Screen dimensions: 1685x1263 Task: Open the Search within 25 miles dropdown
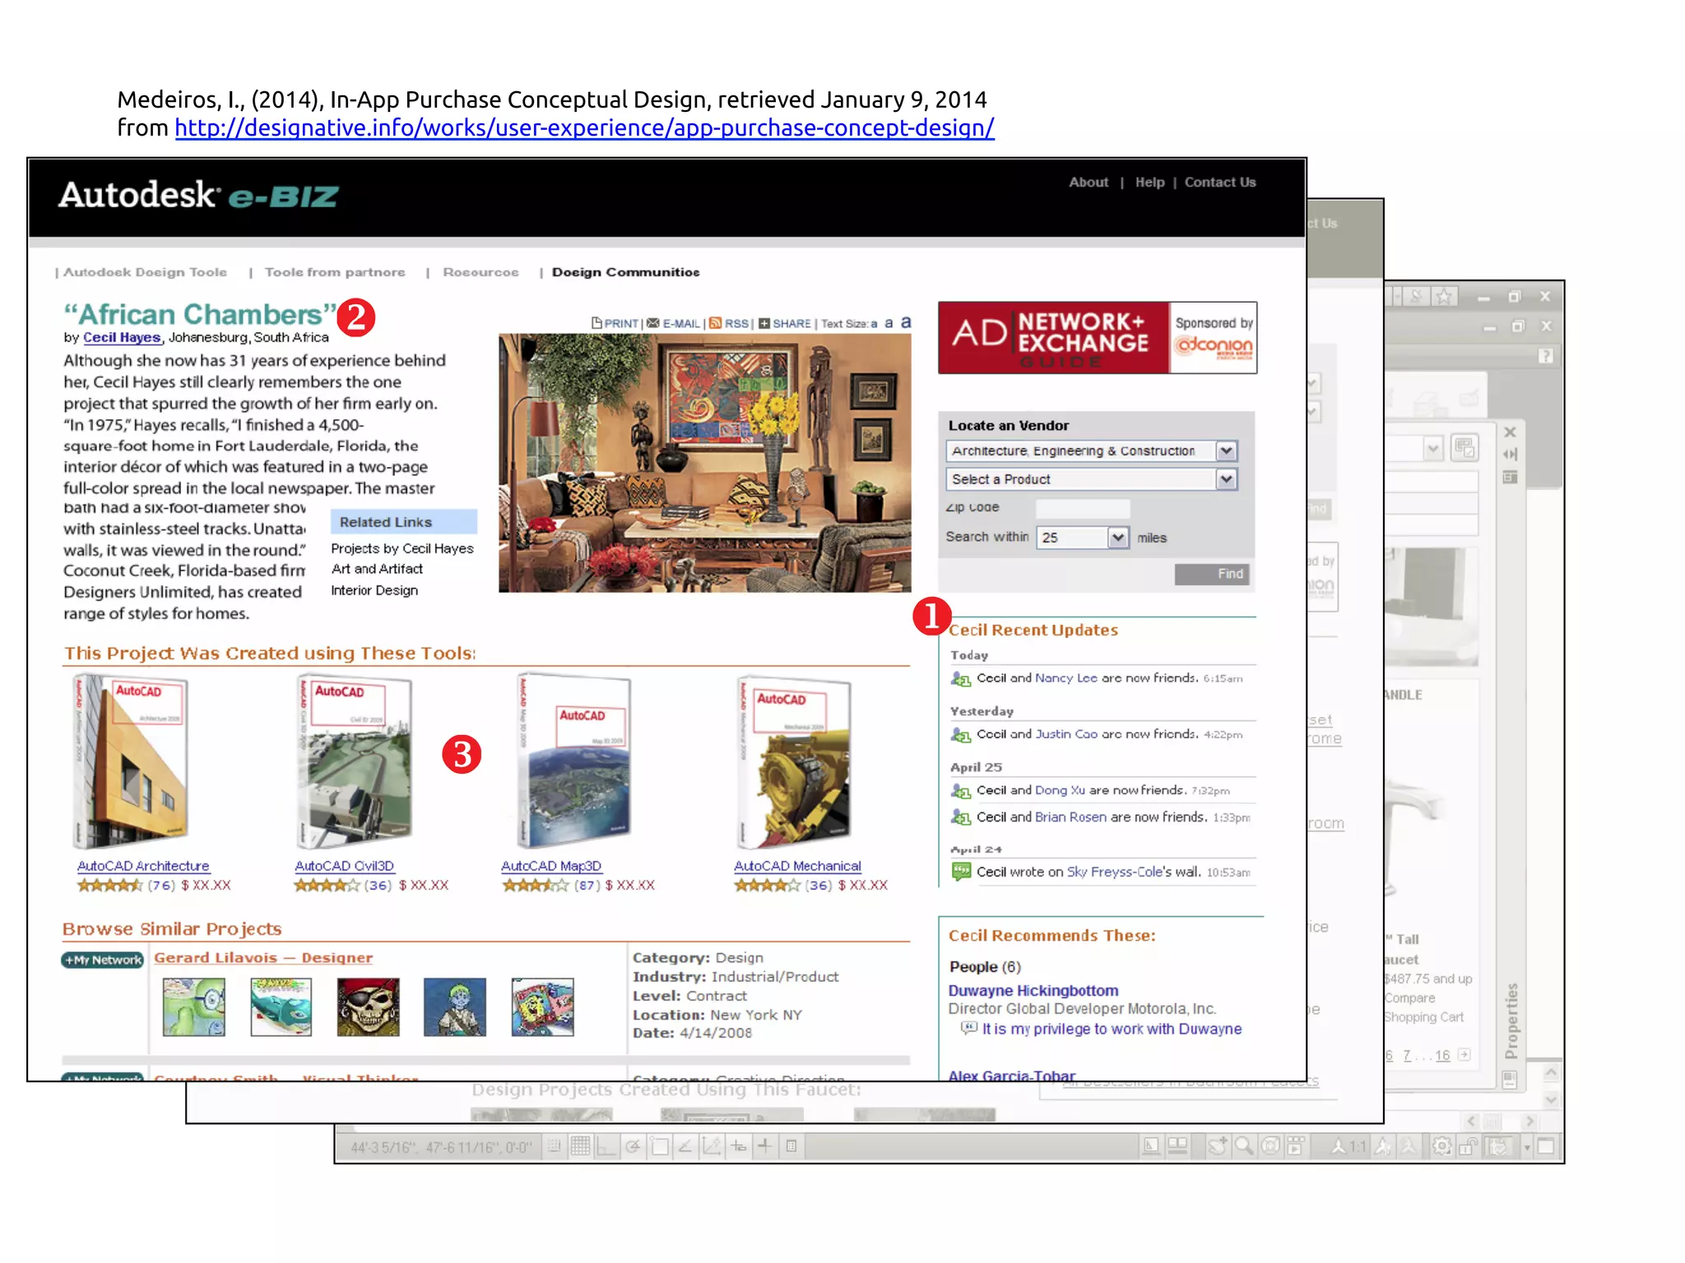coord(1117,538)
